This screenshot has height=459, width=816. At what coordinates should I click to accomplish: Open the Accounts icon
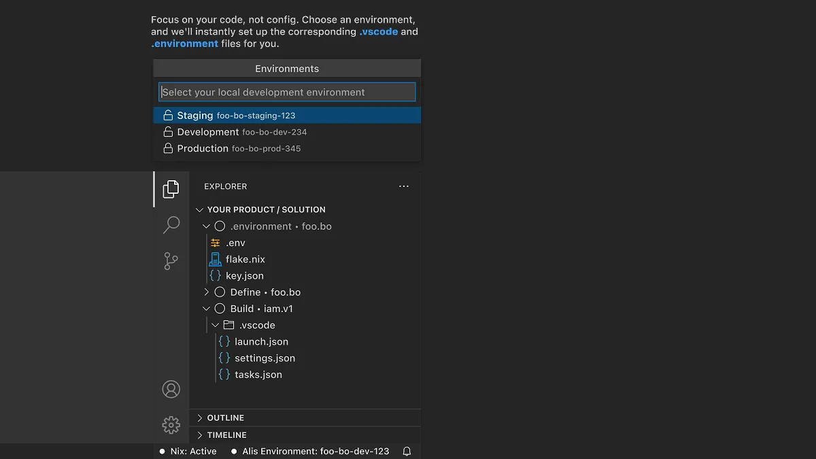click(171, 389)
